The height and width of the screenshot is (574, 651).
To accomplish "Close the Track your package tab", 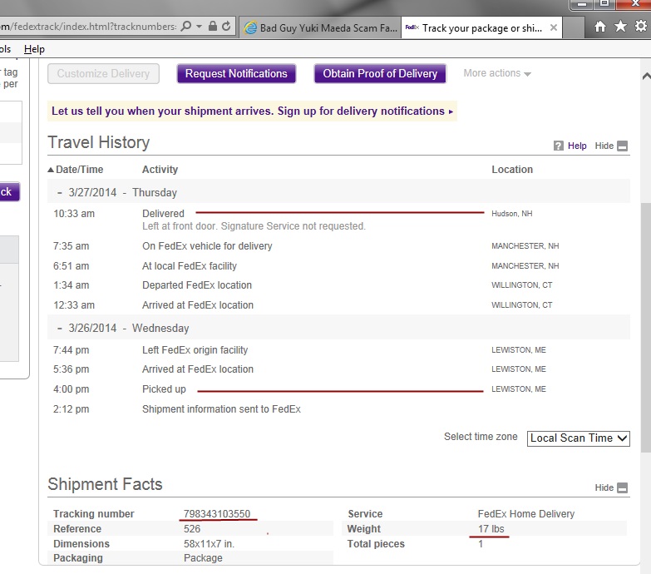I will point(554,27).
